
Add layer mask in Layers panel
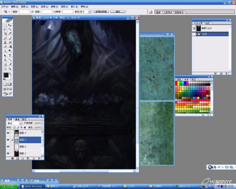coord(18,158)
